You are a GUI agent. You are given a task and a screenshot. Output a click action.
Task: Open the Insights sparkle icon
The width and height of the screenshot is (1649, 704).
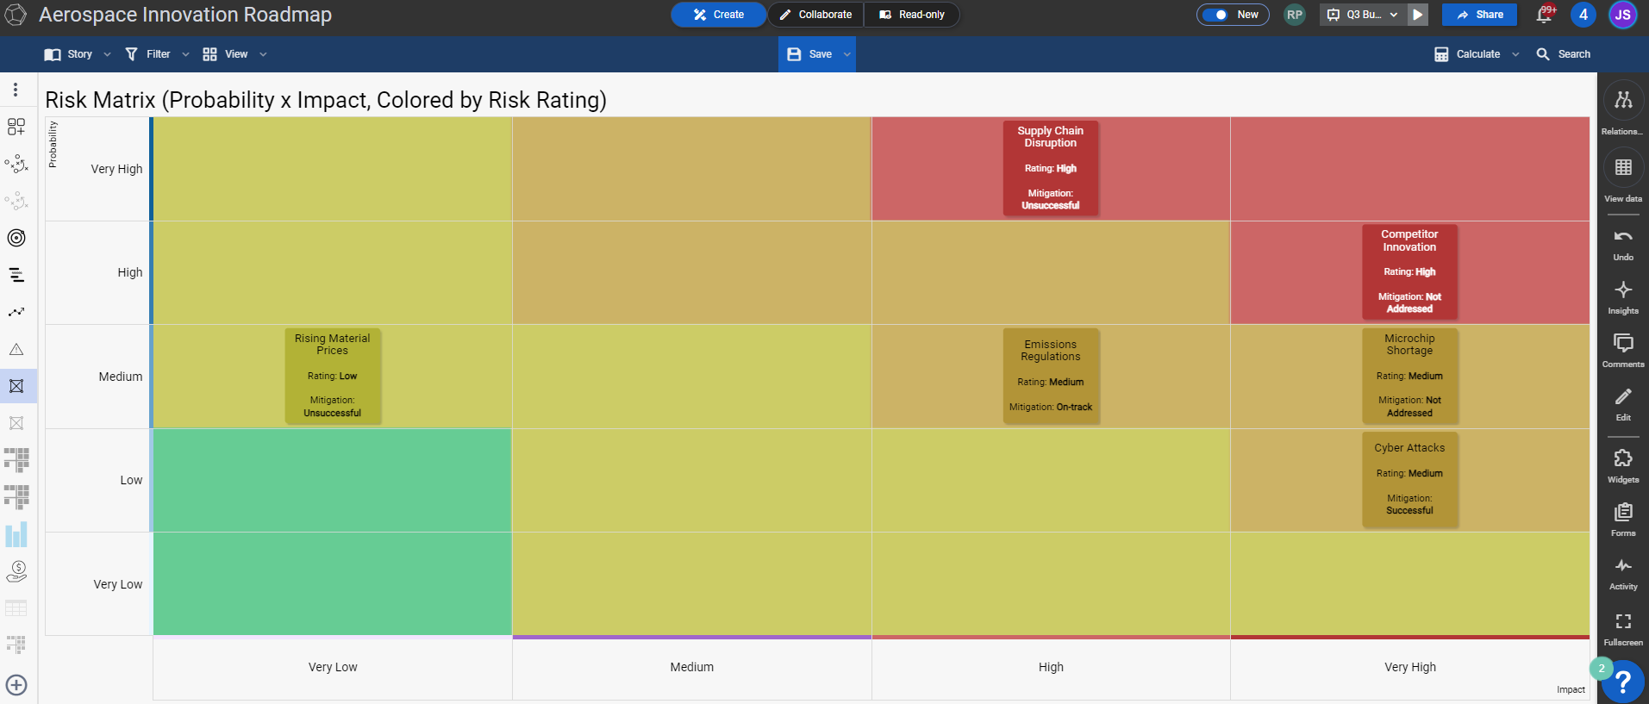[x=1623, y=290]
